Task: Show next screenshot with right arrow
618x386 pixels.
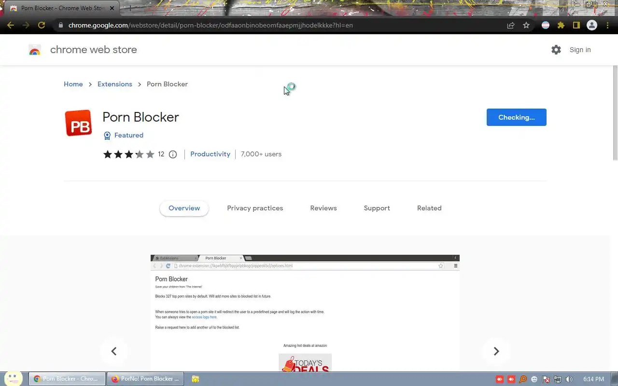Action: tap(496, 351)
